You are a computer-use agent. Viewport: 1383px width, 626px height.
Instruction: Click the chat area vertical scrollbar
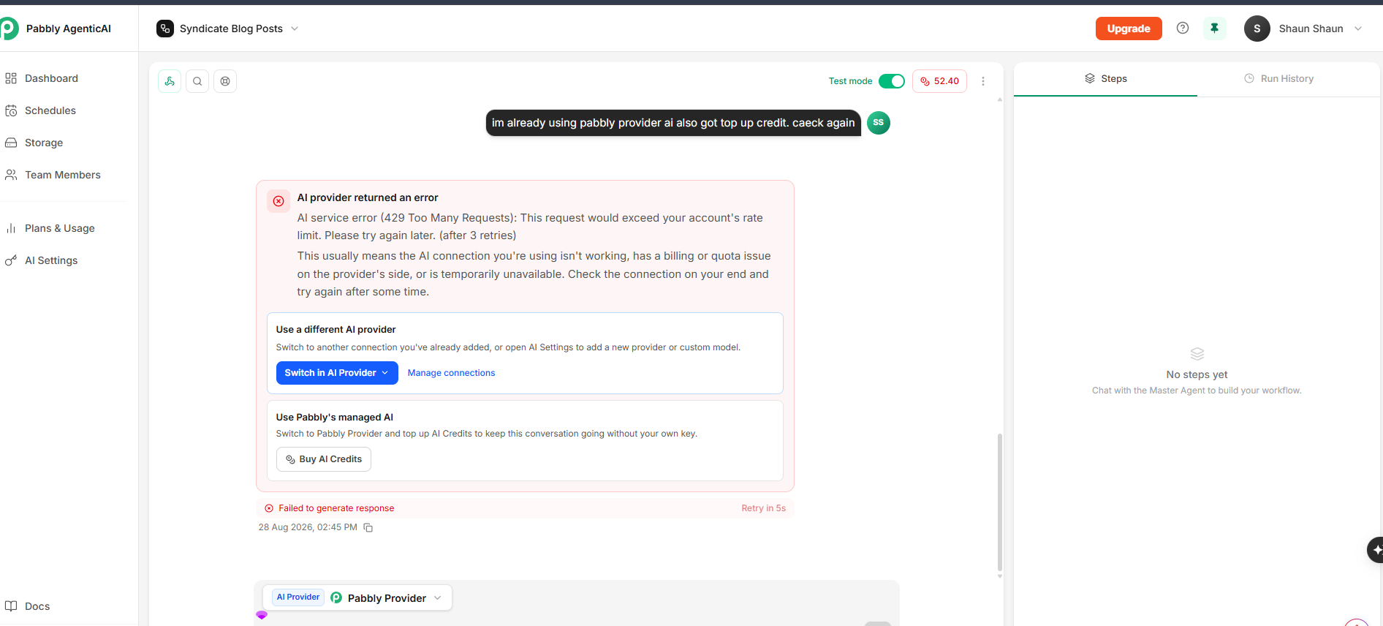[999, 502]
